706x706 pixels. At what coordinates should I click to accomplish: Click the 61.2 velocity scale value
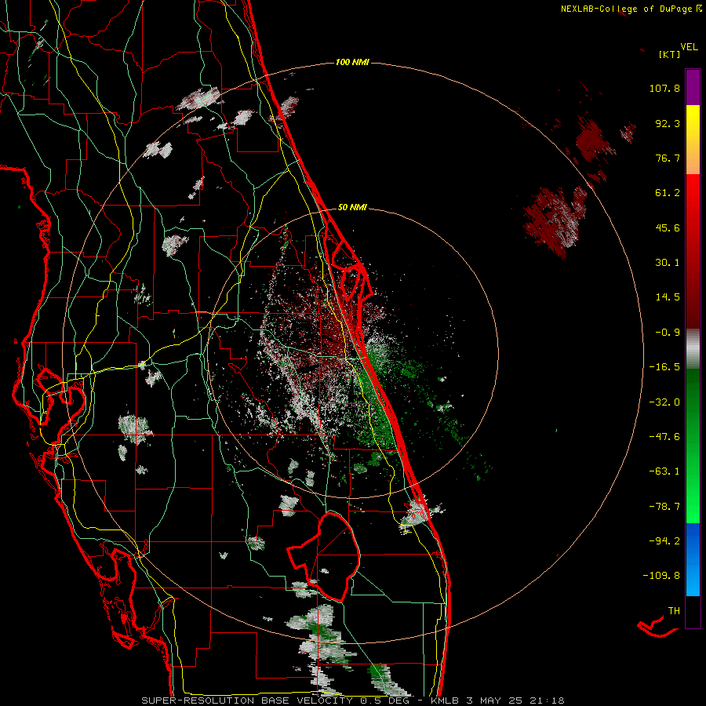click(x=668, y=193)
